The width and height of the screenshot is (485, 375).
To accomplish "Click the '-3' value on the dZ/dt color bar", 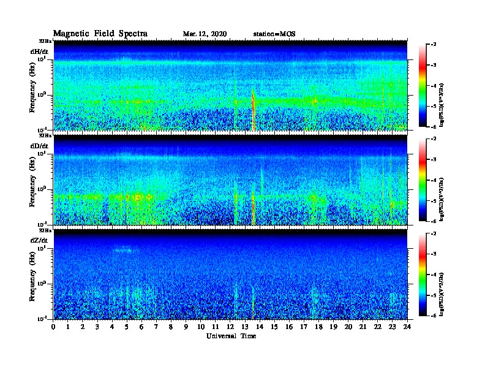I will coord(434,254).
